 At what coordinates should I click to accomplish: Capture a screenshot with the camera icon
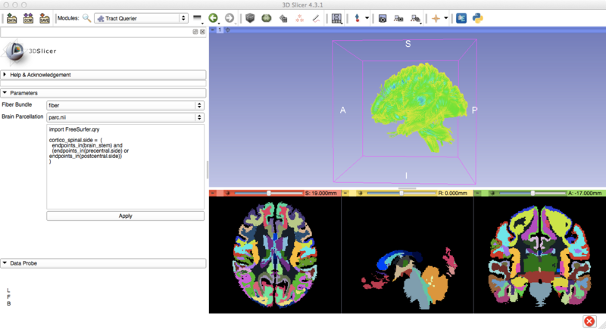tap(383, 17)
